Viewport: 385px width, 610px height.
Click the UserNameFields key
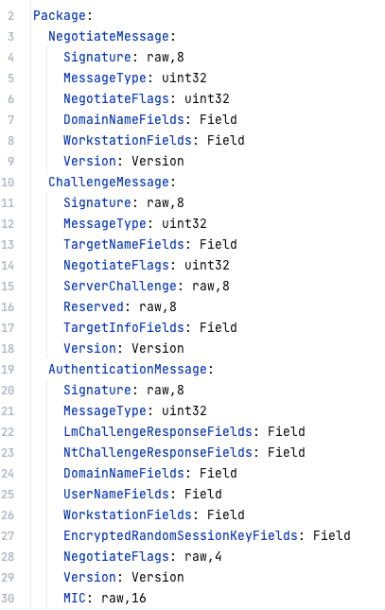[x=116, y=494]
